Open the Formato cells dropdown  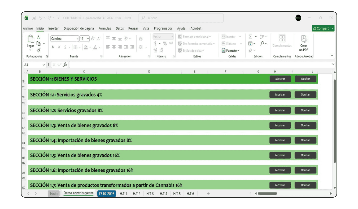click(x=230, y=51)
